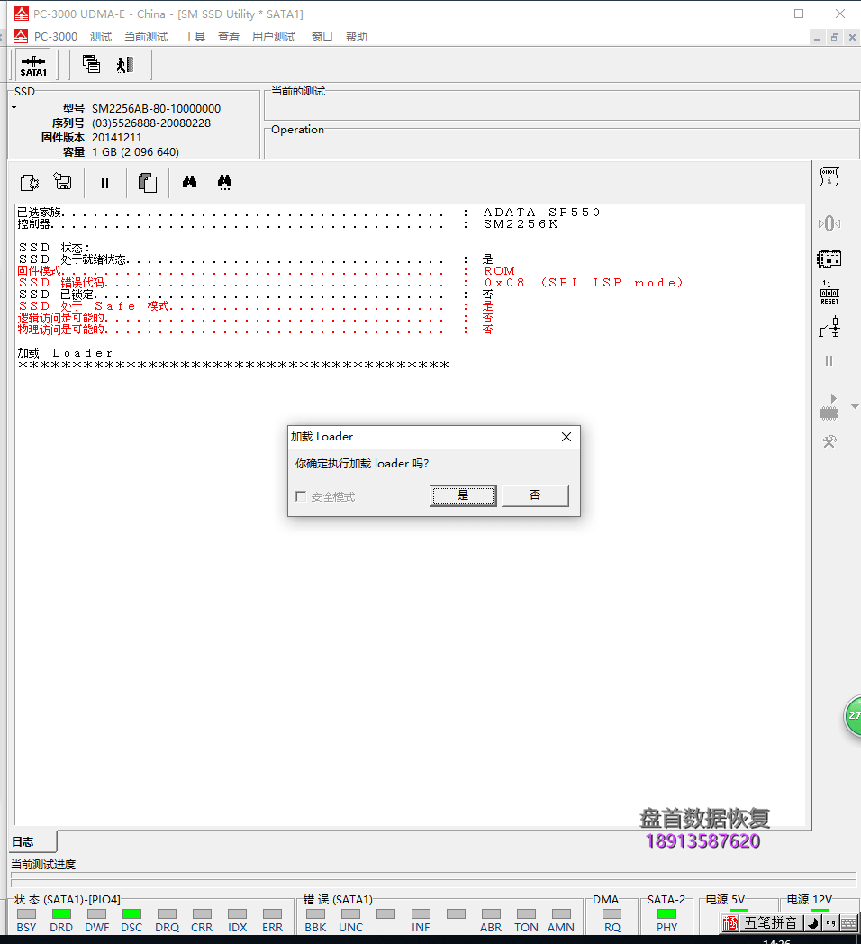Image resolution: width=861 pixels, height=944 pixels.
Task: Click the firmware version 20141211
Action: click(116, 137)
